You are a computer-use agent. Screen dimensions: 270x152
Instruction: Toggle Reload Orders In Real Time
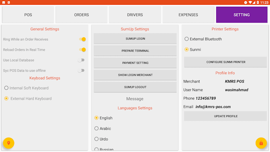(x=82, y=50)
